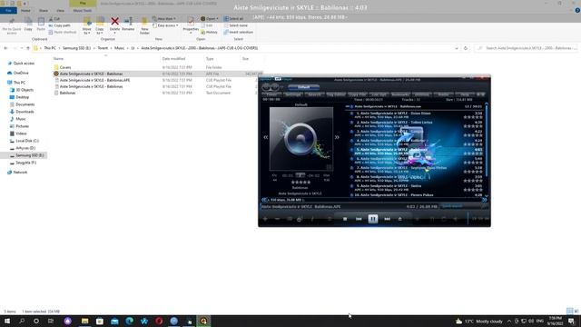
Task: Rate track 1 using its stars
Action: coord(473,117)
